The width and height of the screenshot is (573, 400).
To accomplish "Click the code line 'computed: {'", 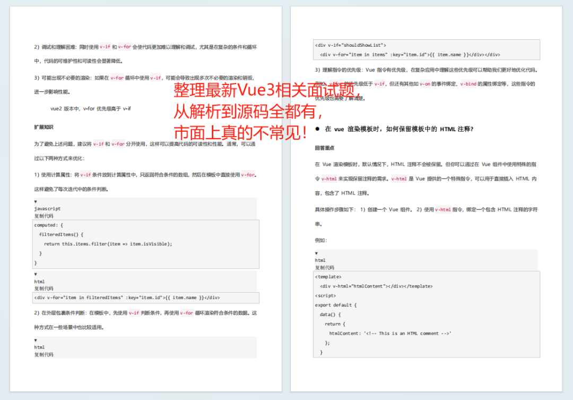I will coord(49,225).
